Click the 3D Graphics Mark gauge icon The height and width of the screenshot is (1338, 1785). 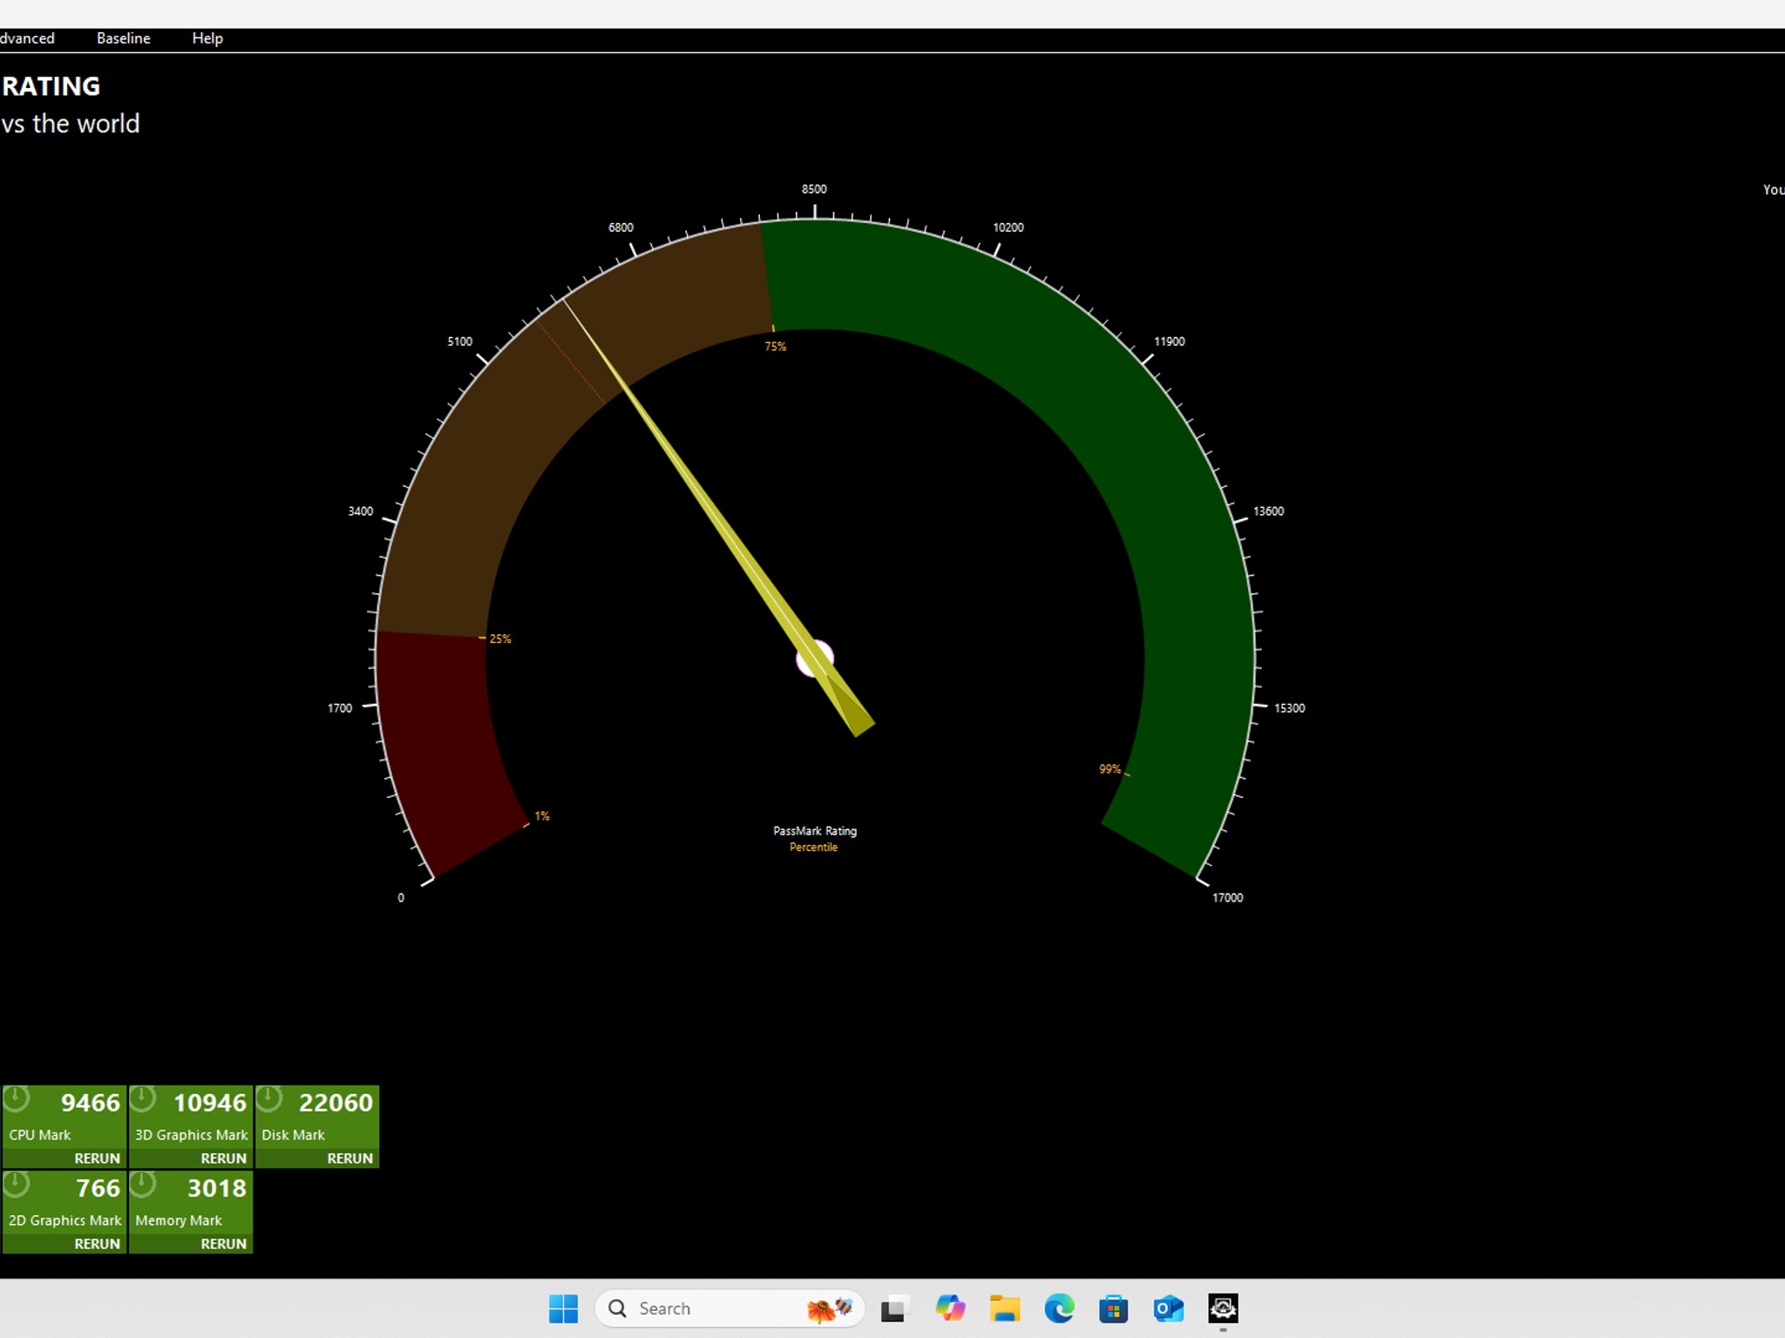[x=143, y=1099]
